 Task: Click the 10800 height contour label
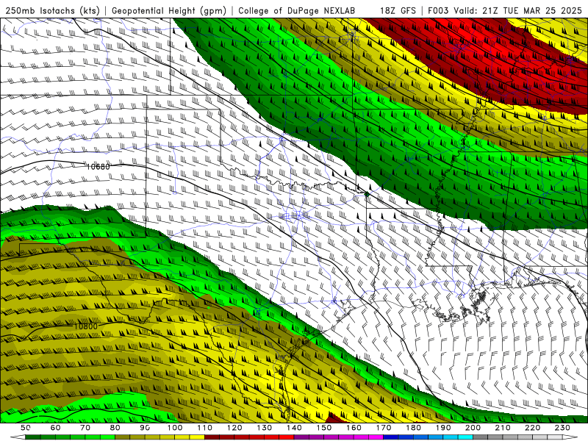85,326
